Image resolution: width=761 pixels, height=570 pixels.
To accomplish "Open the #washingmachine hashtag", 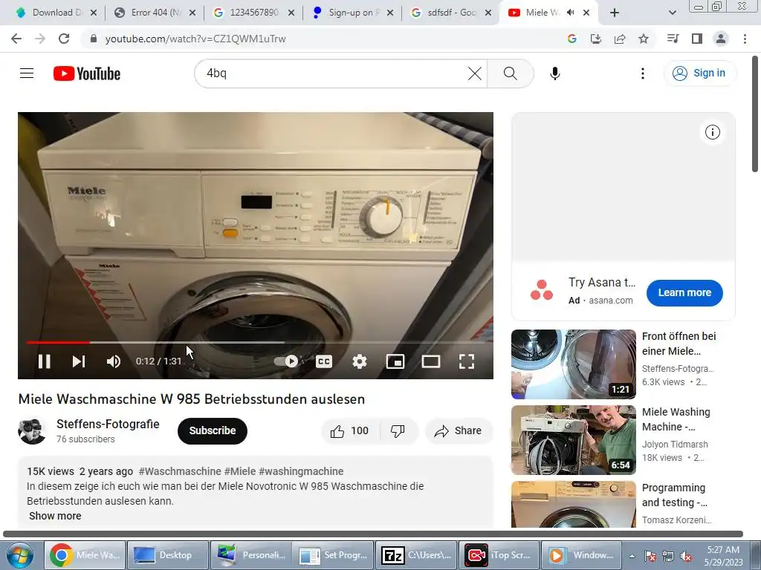I will point(301,471).
